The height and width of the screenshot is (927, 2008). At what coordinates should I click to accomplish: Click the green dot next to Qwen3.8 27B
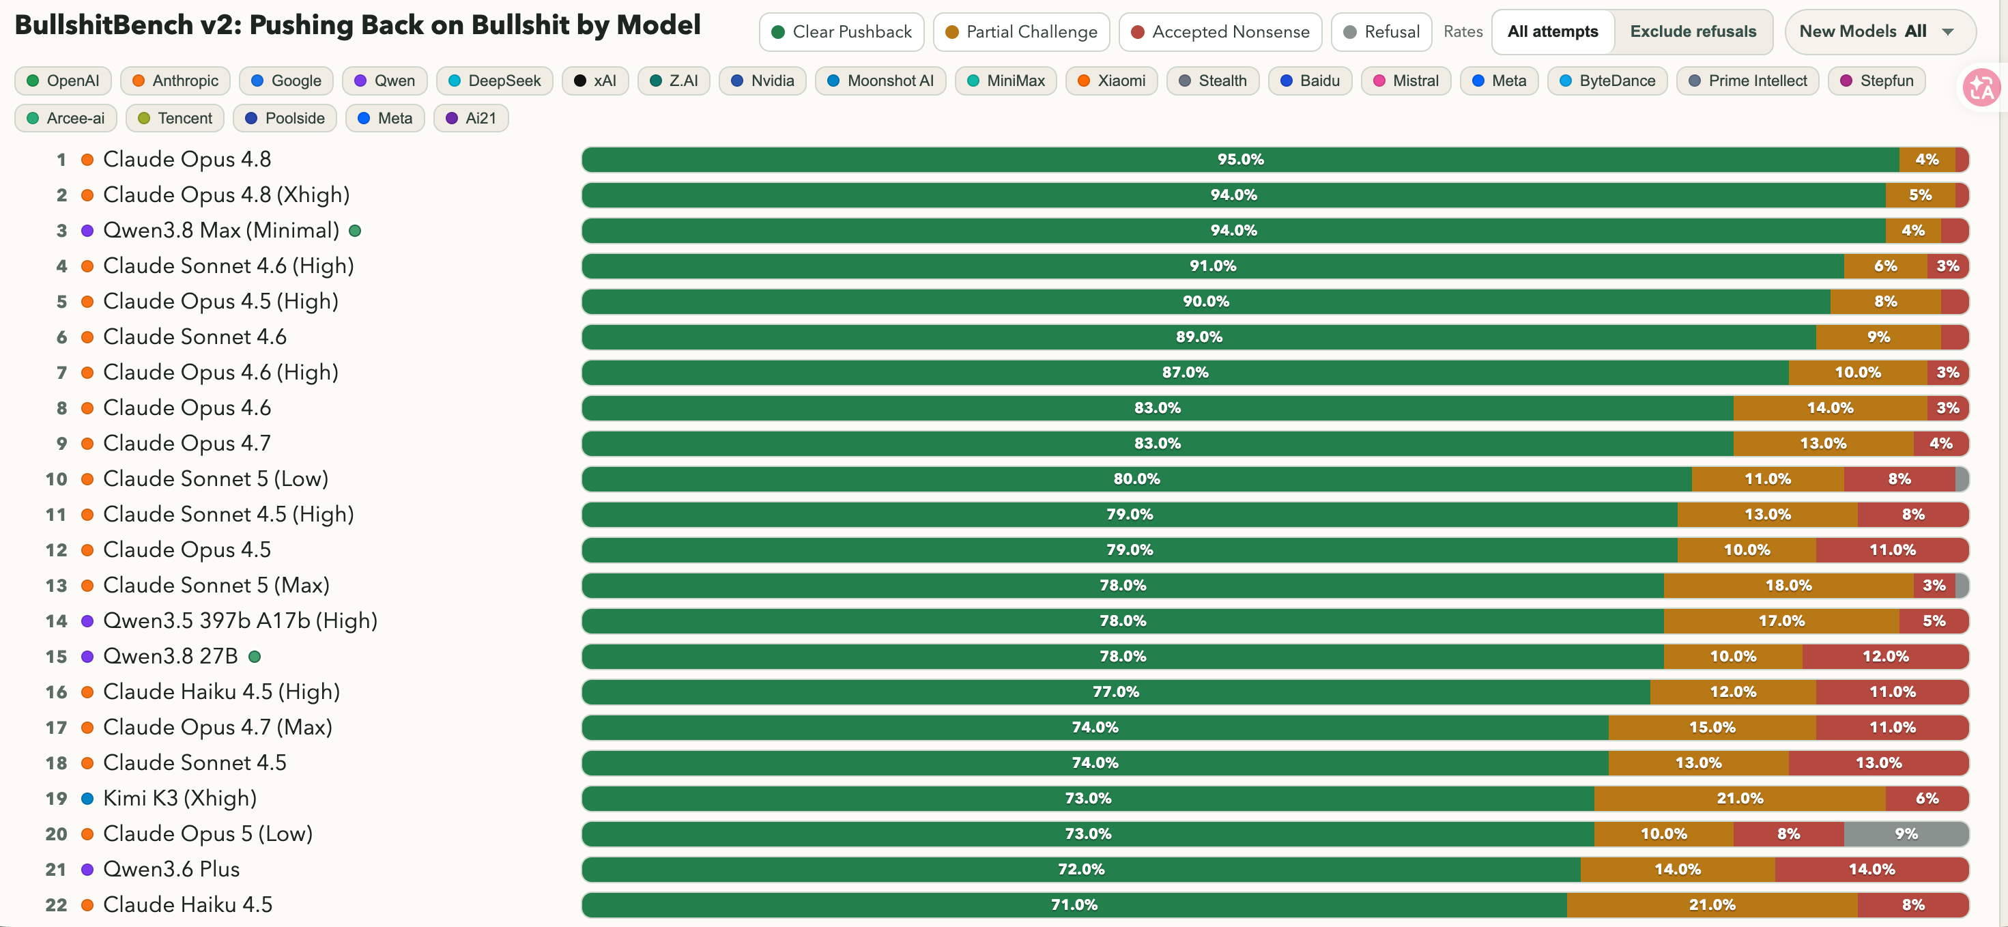[x=254, y=657]
